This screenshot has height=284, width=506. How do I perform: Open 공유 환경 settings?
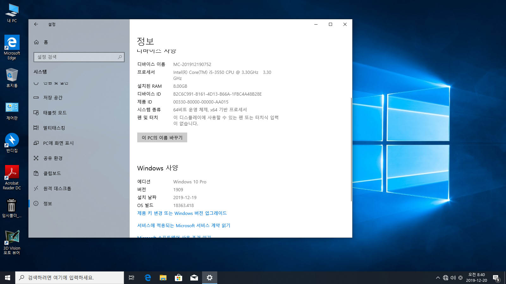(79, 158)
